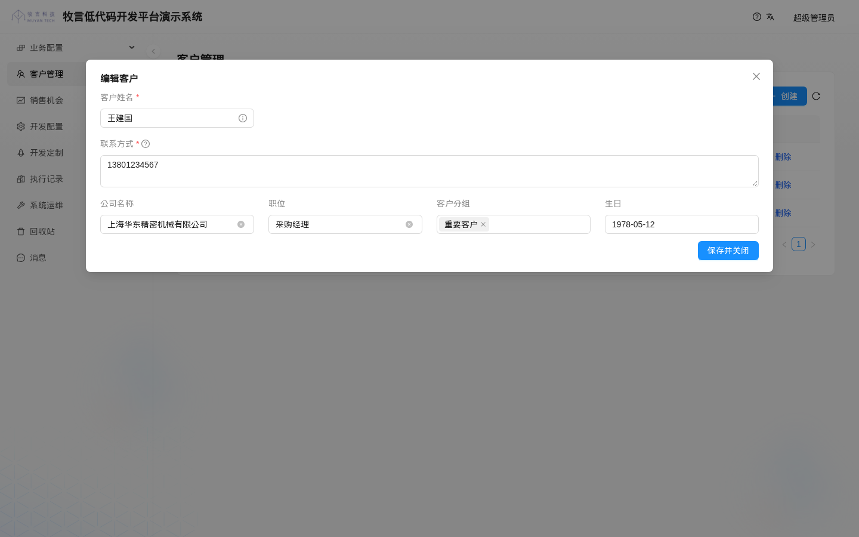Clear the 职位 field value
Viewport: 859px width, 537px height.
point(409,224)
